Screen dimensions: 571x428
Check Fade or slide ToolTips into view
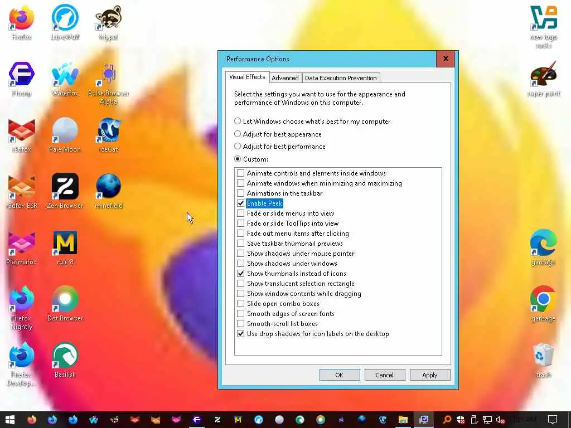(x=241, y=223)
